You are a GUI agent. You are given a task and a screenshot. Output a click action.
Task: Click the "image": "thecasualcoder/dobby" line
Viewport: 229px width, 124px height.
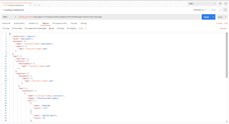(43, 98)
